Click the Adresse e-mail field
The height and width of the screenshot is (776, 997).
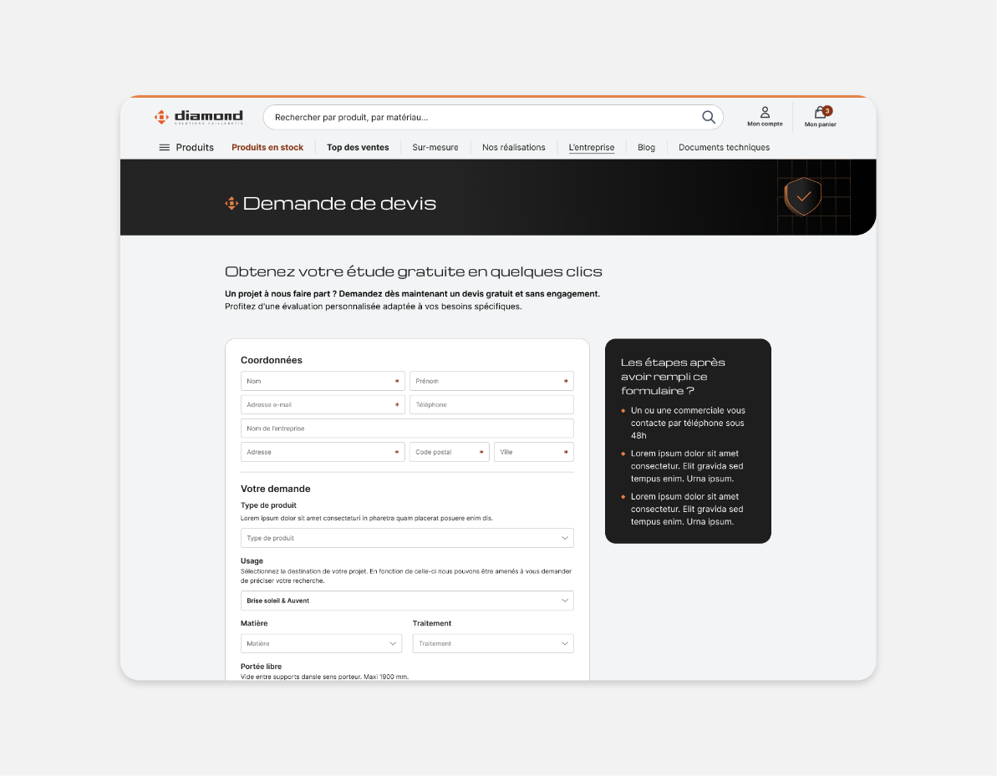[x=323, y=405]
